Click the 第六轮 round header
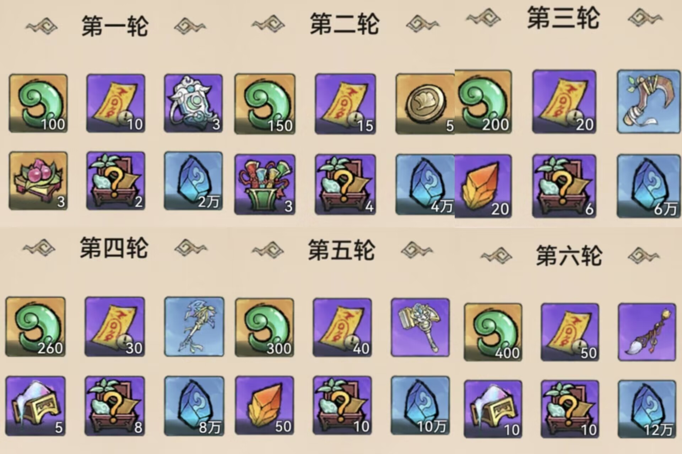Image resolution: width=682 pixels, height=454 pixels. [569, 255]
